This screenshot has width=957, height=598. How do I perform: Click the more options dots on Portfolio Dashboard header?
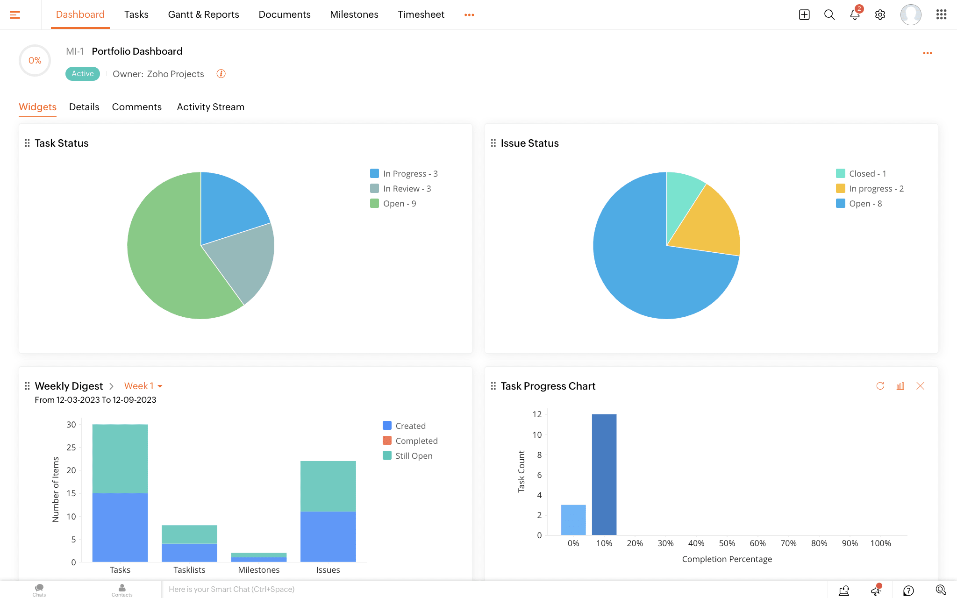[928, 53]
